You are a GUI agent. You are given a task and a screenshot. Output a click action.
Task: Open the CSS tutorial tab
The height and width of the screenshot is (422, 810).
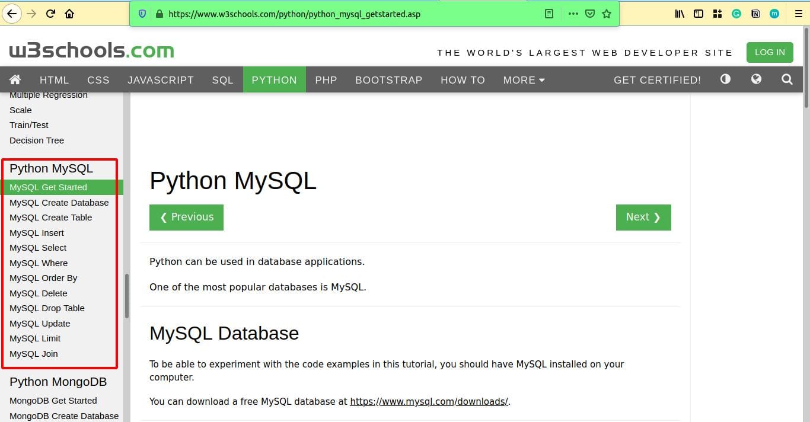click(x=98, y=80)
